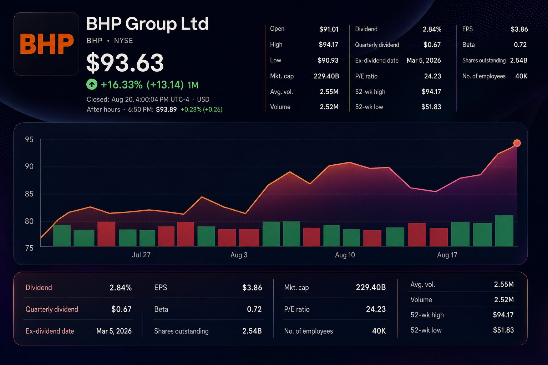Click the +0.28% (+0.26) after-hours change
The height and width of the screenshot is (365, 548).
click(x=202, y=109)
